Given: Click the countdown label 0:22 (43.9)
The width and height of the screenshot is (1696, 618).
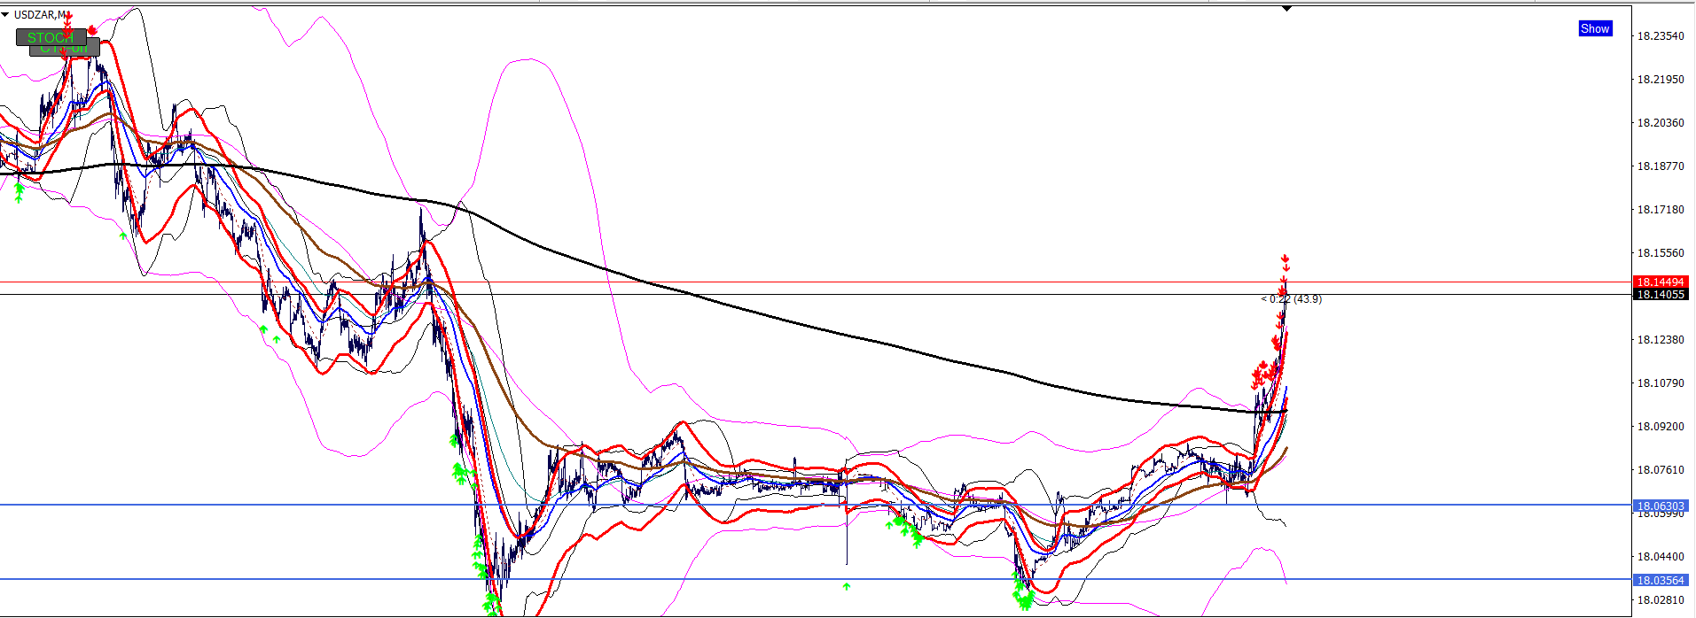Looking at the screenshot, I should [x=1292, y=299].
